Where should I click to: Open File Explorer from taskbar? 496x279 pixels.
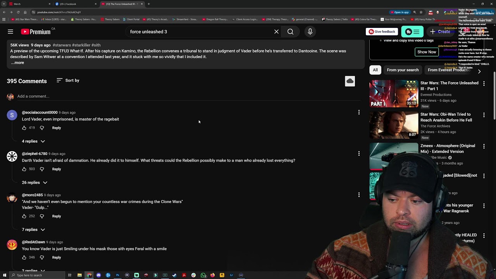tap(79, 275)
